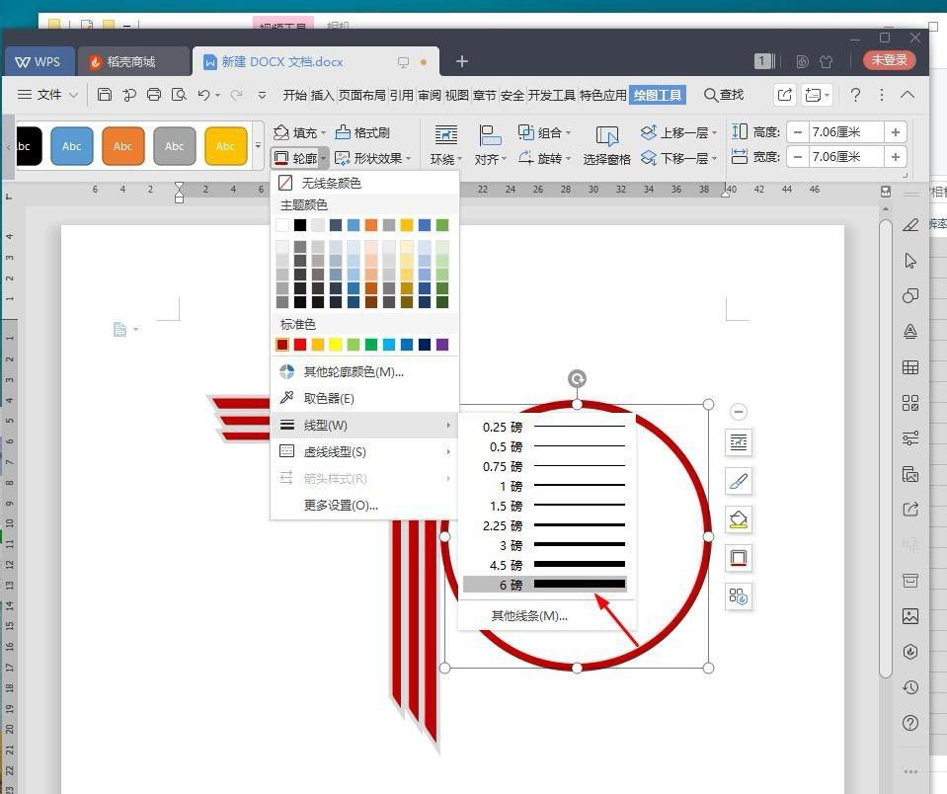Choose the 6 磅 line weight
Image resolution: width=947 pixels, height=794 pixels.
pos(545,585)
